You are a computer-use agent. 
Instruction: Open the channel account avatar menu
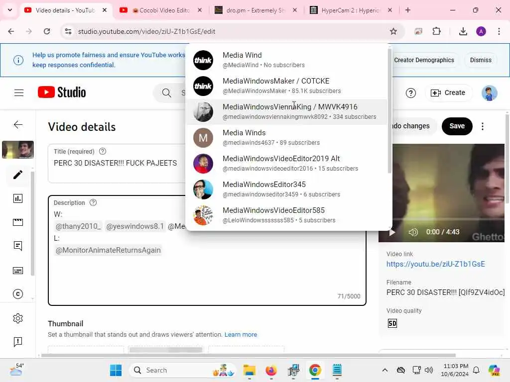coord(489,93)
